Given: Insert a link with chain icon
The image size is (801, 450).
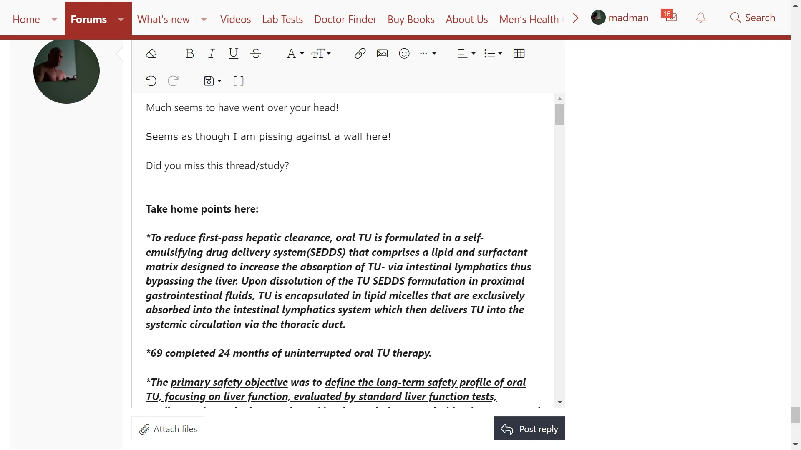Looking at the screenshot, I should [x=360, y=54].
